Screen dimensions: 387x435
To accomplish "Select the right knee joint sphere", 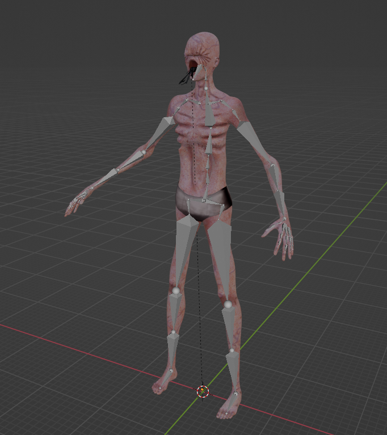I will pos(176,291).
